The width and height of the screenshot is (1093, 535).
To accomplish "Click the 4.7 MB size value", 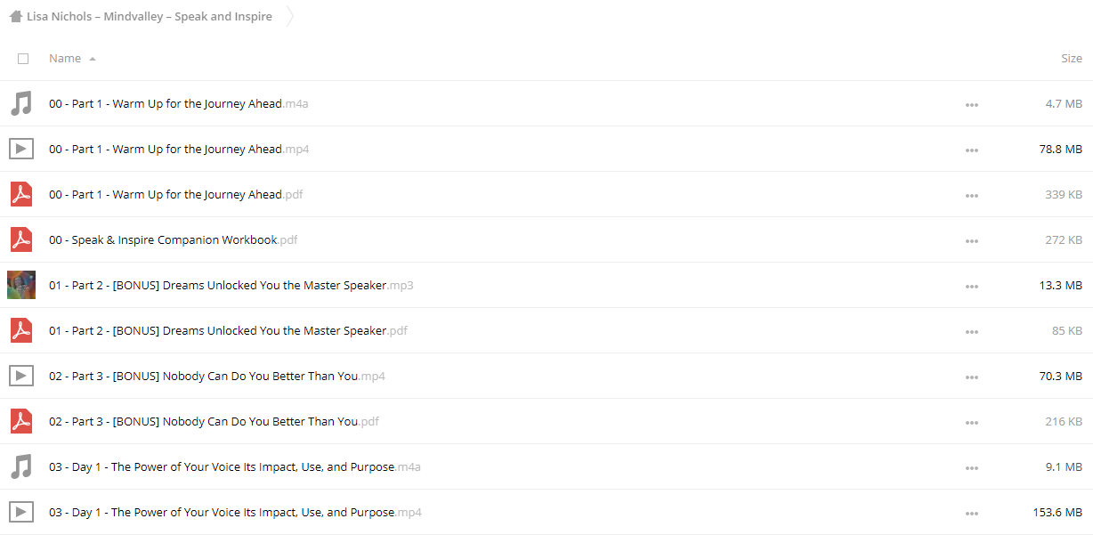I will (1064, 104).
